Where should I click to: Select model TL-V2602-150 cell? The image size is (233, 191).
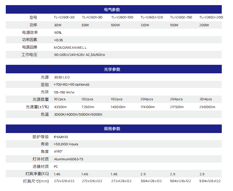coord(181,17)
